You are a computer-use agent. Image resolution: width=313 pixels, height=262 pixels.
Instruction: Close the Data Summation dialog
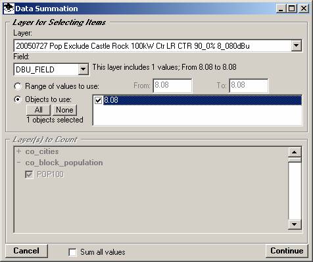point(304,9)
